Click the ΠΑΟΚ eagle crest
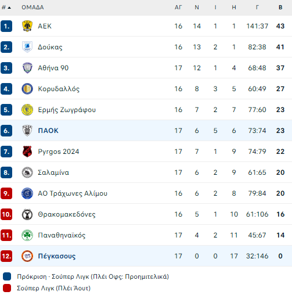 [27, 131]
